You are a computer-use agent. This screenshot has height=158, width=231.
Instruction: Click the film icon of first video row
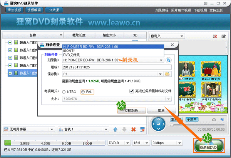point(16,42)
